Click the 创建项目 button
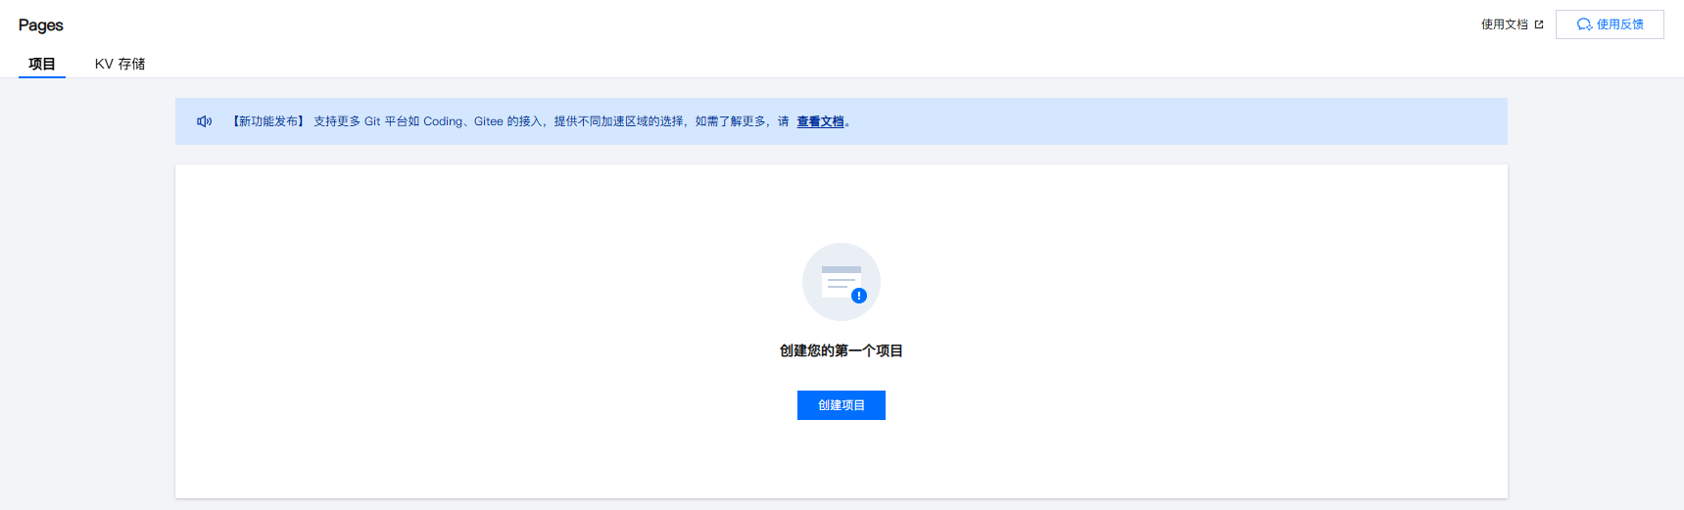The width and height of the screenshot is (1684, 510). coord(841,405)
